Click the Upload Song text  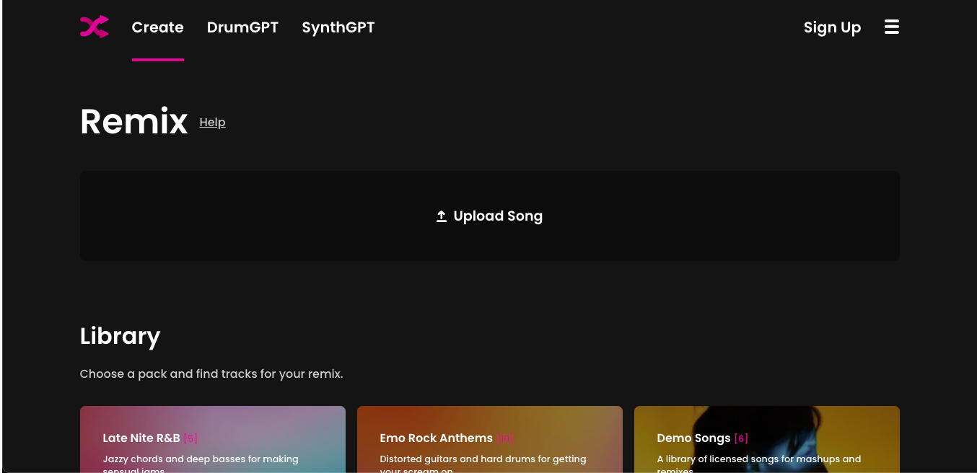pos(498,216)
